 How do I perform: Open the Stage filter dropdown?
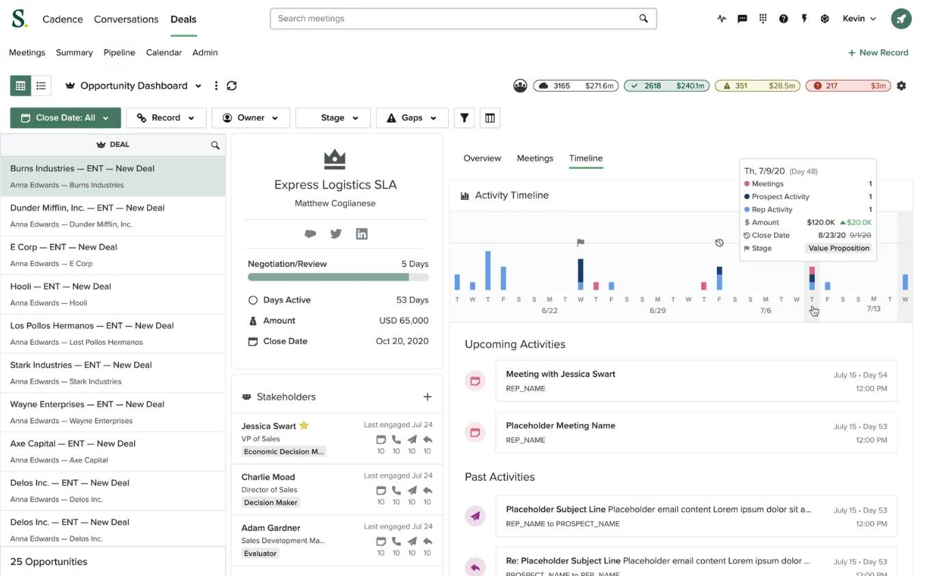point(333,118)
